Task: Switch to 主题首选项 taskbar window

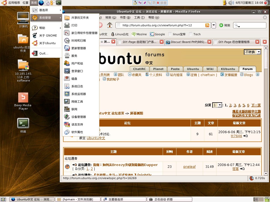Action: pos(124,199)
